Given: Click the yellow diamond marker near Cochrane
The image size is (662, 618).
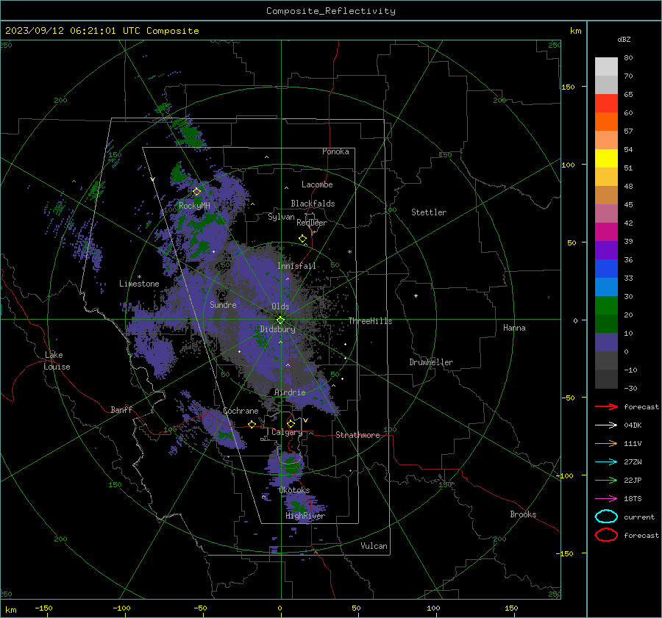Looking at the screenshot, I should (x=252, y=425).
